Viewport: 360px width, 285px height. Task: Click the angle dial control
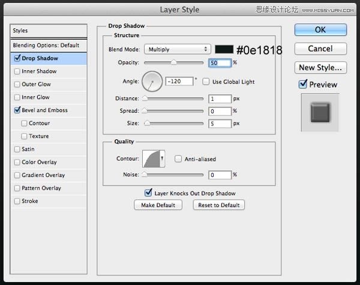pyautogui.click(x=153, y=81)
